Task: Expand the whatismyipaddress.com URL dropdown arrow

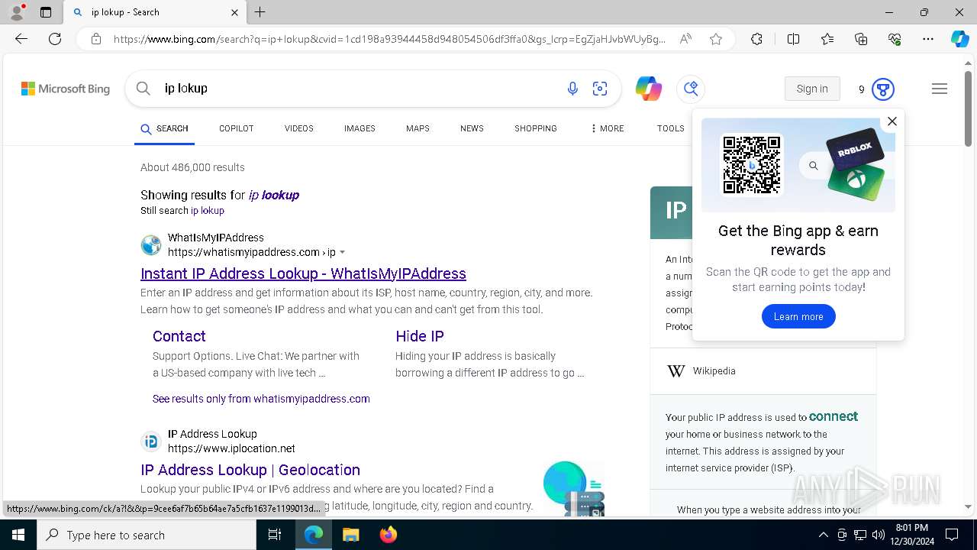Action: click(342, 252)
